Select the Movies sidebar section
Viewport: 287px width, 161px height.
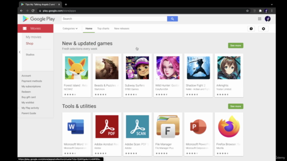(35, 29)
